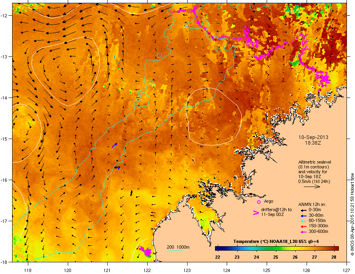This screenshot has height=274, width=355.
Task: Click the longitude axis label 121
Action: pos(107,271)
